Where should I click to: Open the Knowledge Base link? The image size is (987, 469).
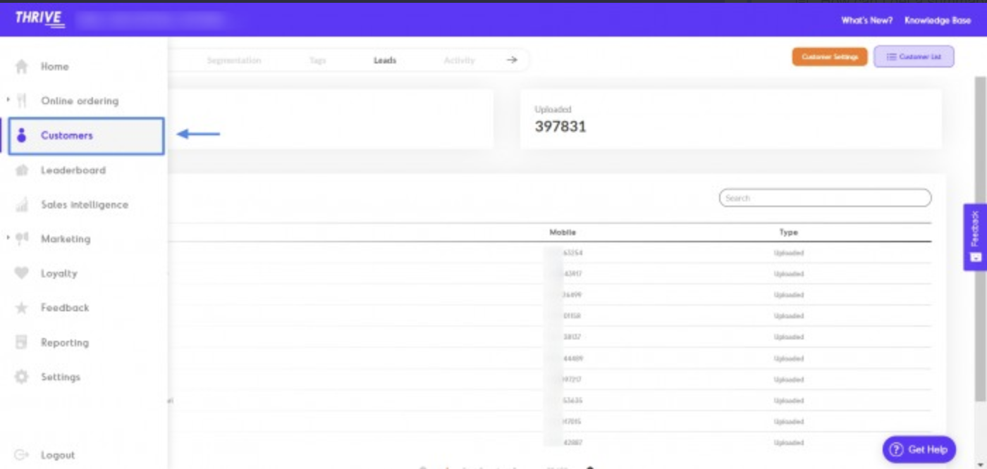(938, 20)
